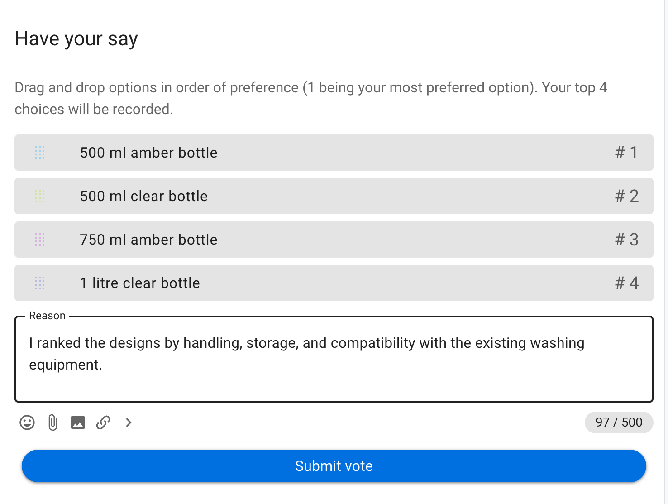Click the 97 / 500 character counter

pos(619,422)
